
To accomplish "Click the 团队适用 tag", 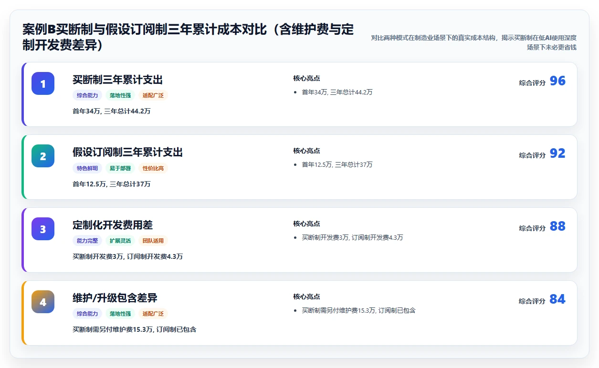I will point(153,241).
